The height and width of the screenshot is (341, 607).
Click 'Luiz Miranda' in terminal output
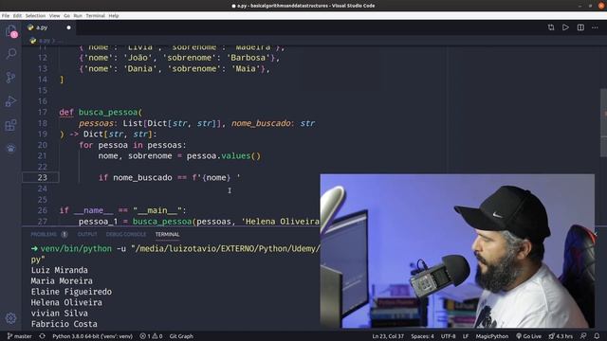click(x=59, y=270)
